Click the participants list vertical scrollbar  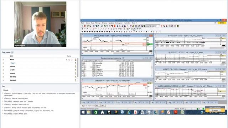click(x=78, y=68)
